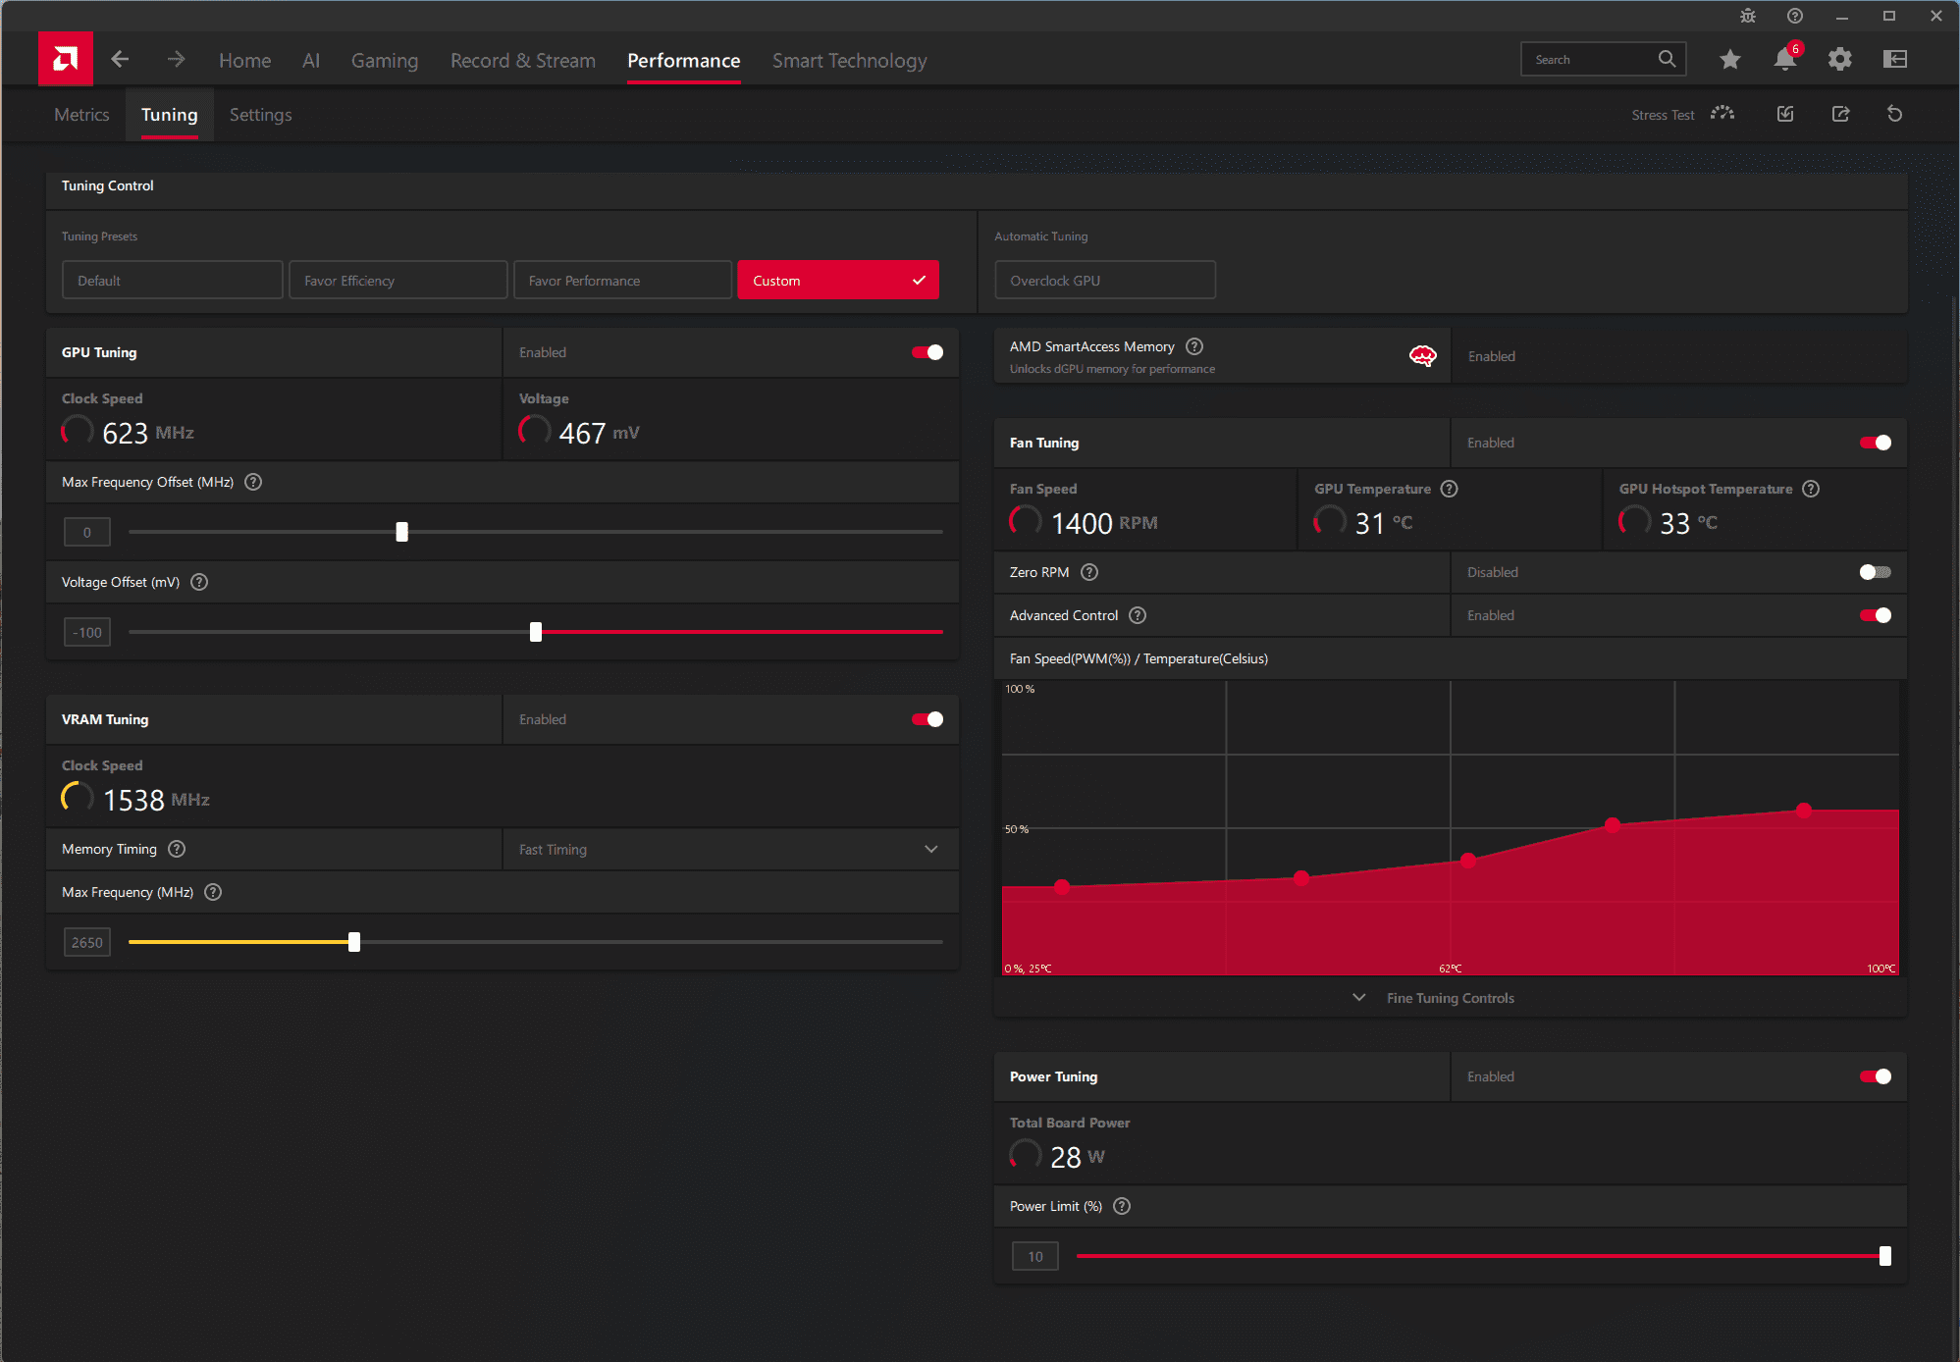Expand Fine Tuning Controls
1960x1362 pixels.
[x=1450, y=998]
